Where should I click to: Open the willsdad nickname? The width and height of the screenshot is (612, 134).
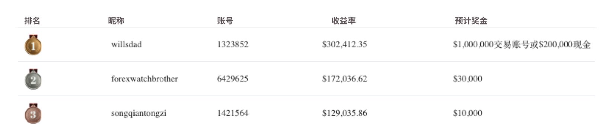point(126,44)
